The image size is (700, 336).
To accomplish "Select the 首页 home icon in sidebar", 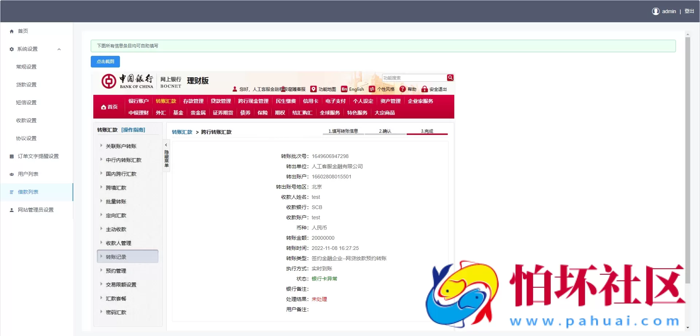I will [x=11, y=31].
